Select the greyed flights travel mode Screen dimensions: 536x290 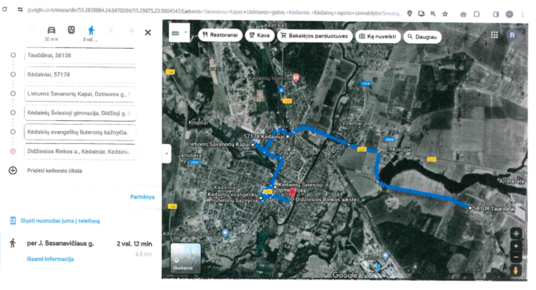[131, 30]
